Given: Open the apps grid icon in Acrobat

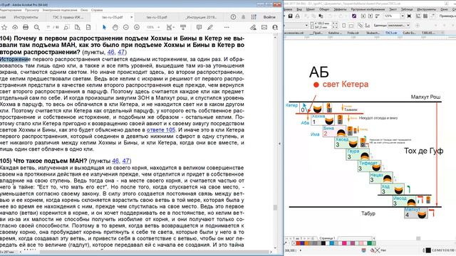Looking at the screenshot, I should pyautogui.click(x=254, y=17).
